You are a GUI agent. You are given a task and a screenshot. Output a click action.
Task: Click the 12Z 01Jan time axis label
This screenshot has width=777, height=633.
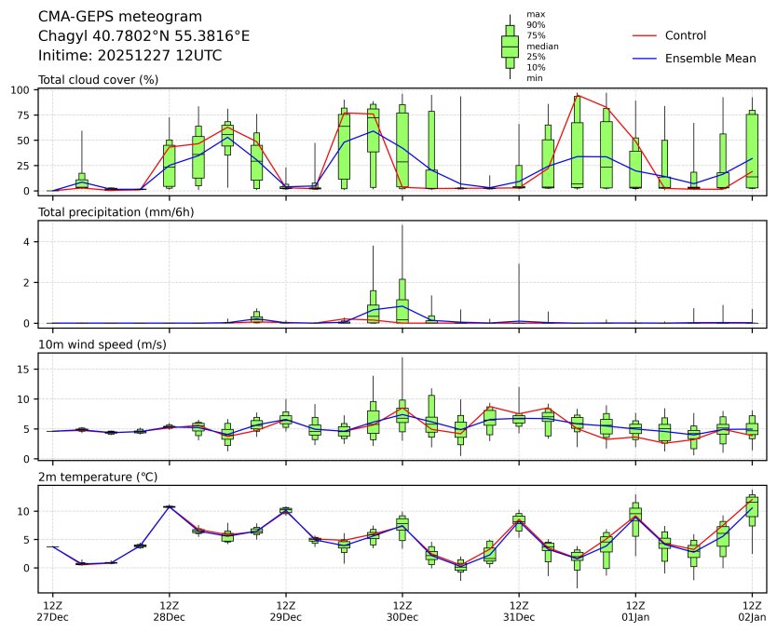click(634, 611)
